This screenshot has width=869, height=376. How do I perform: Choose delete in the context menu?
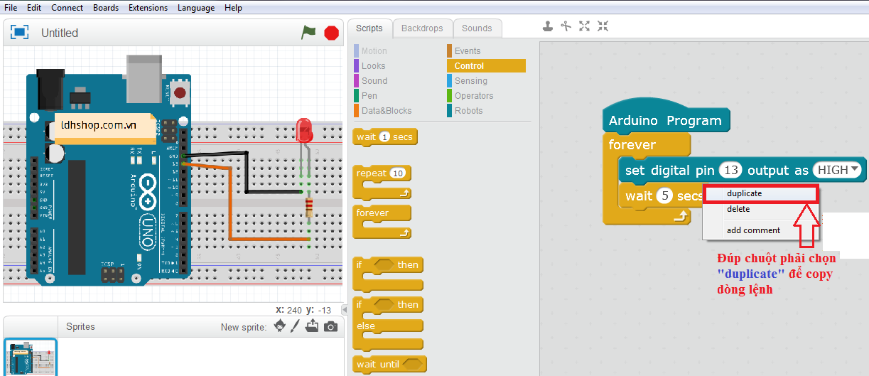pos(761,209)
